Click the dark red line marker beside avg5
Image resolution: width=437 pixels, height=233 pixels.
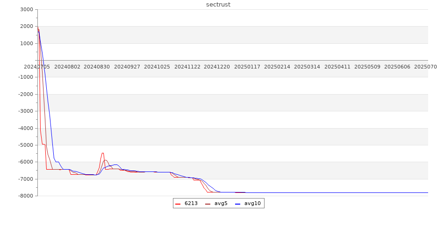pyautogui.click(x=208, y=204)
